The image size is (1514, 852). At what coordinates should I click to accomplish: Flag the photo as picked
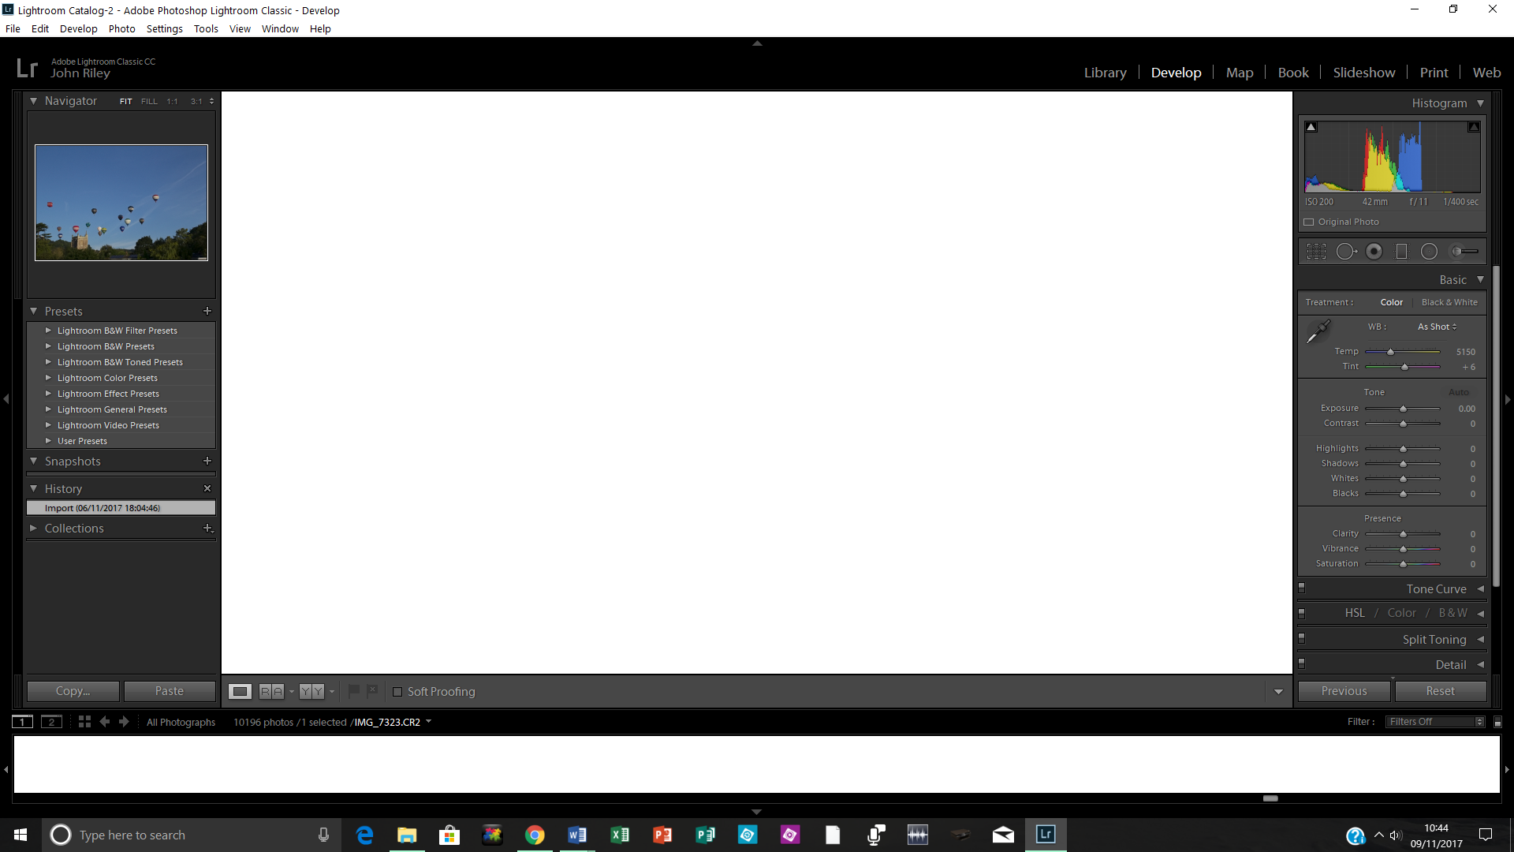(x=354, y=691)
